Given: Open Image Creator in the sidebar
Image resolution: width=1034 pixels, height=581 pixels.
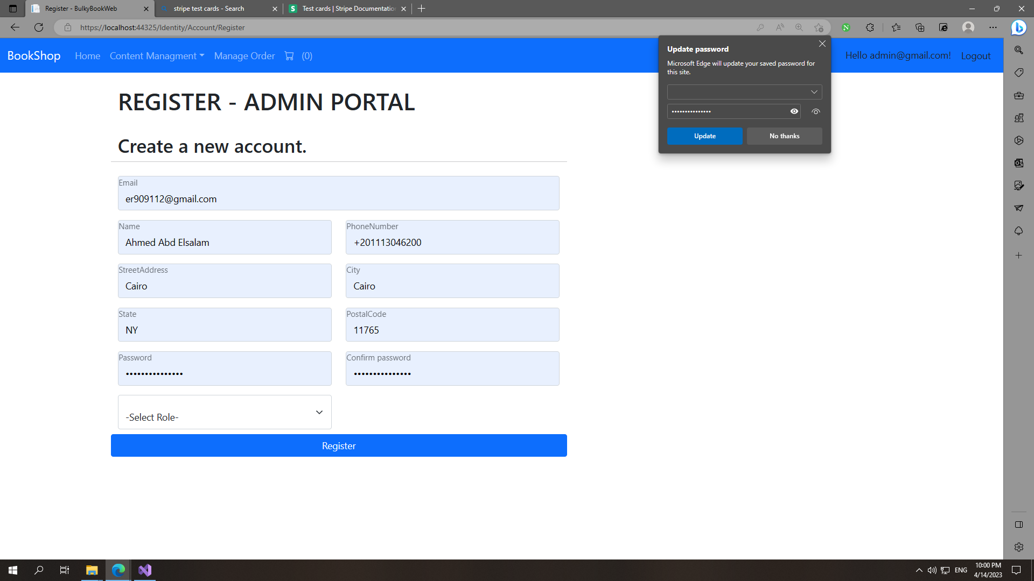Looking at the screenshot, I should pos(1019,186).
